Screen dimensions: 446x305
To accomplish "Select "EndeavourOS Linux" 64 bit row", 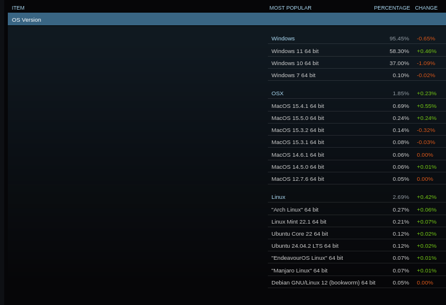I will [x=357, y=258].
